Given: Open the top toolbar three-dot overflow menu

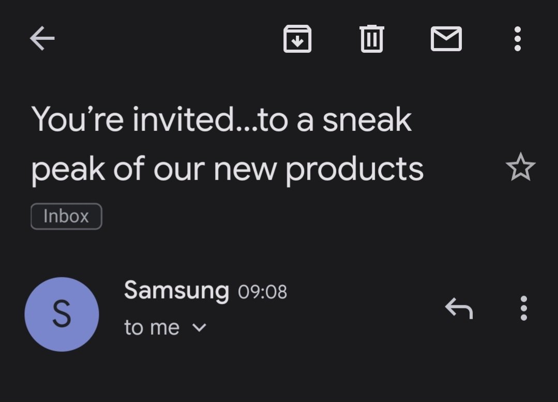Looking at the screenshot, I should click(x=518, y=38).
